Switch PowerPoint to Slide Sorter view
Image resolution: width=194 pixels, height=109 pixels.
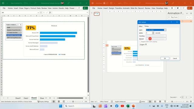click(155, 101)
